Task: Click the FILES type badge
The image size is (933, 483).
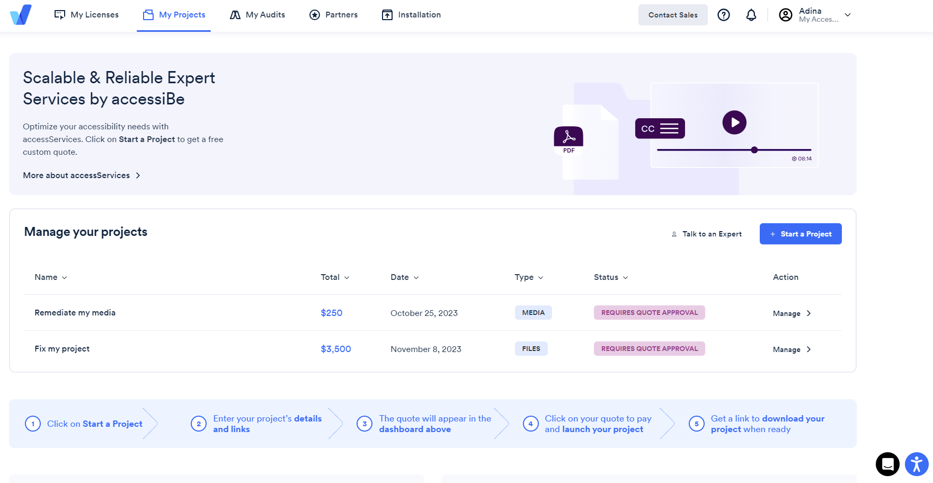Action: (531, 348)
